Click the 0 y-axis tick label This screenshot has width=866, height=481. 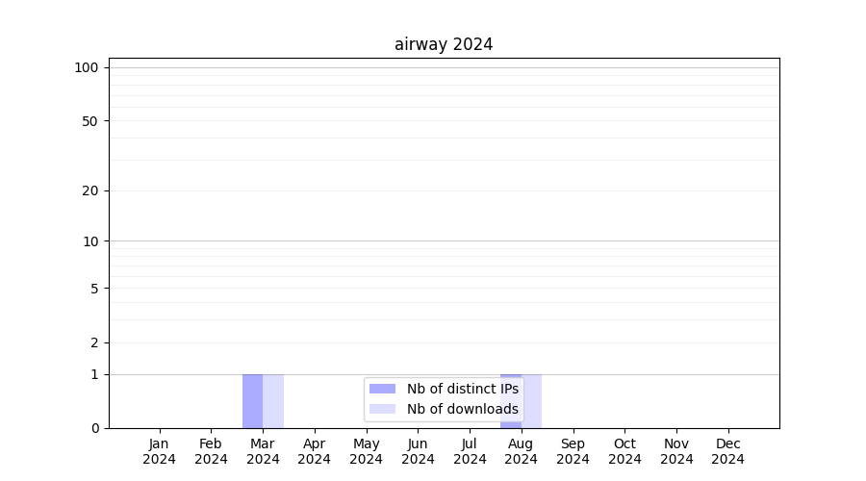[94, 428]
